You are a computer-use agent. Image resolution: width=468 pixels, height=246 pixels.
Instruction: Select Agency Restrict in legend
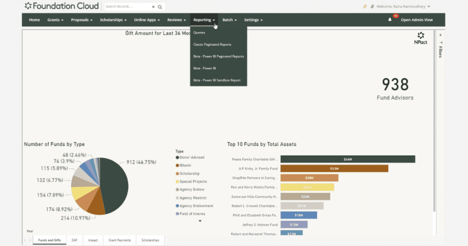click(x=191, y=198)
